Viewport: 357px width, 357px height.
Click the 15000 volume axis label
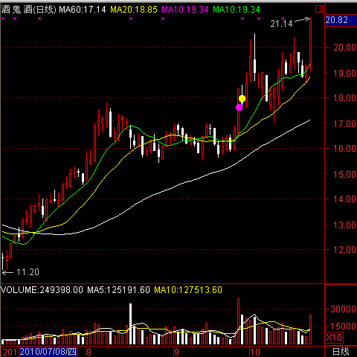(x=344, y=327)
